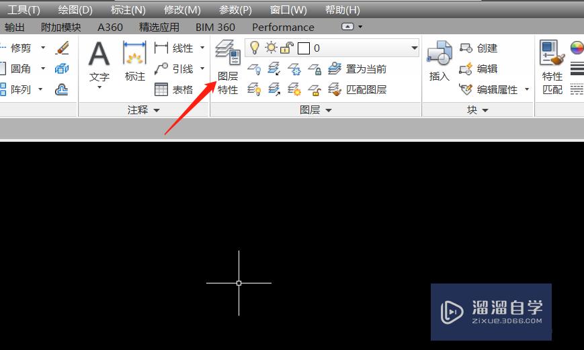Expand the 阵列 dropdown arrow
The height and width of the screenshot is (350, 584).
click(40, 89)
